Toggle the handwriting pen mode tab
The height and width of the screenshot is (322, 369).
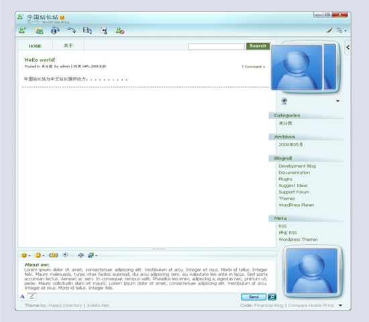(32, 297)
